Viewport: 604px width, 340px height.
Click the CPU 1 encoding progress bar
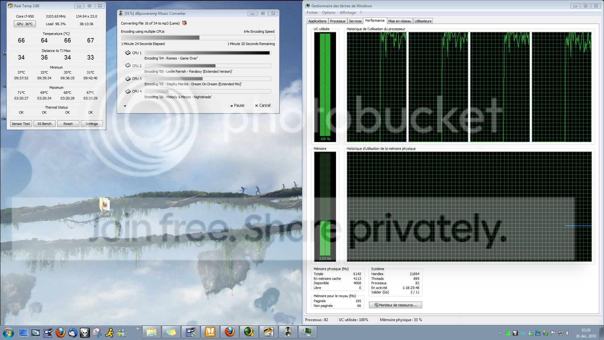click(208, 53)
